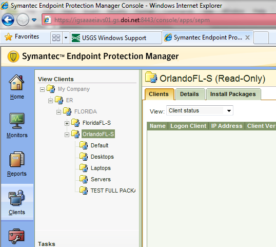Viewport: 276px width, 247px height.
Task: Select the Servers subgroup
Action: pyautogui.click(x=101, y=179)
